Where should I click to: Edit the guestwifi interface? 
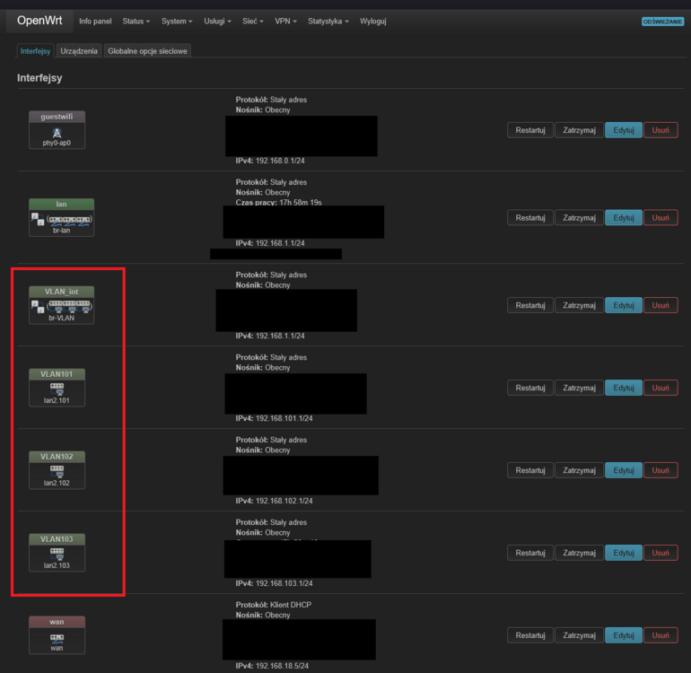point(624,130)
